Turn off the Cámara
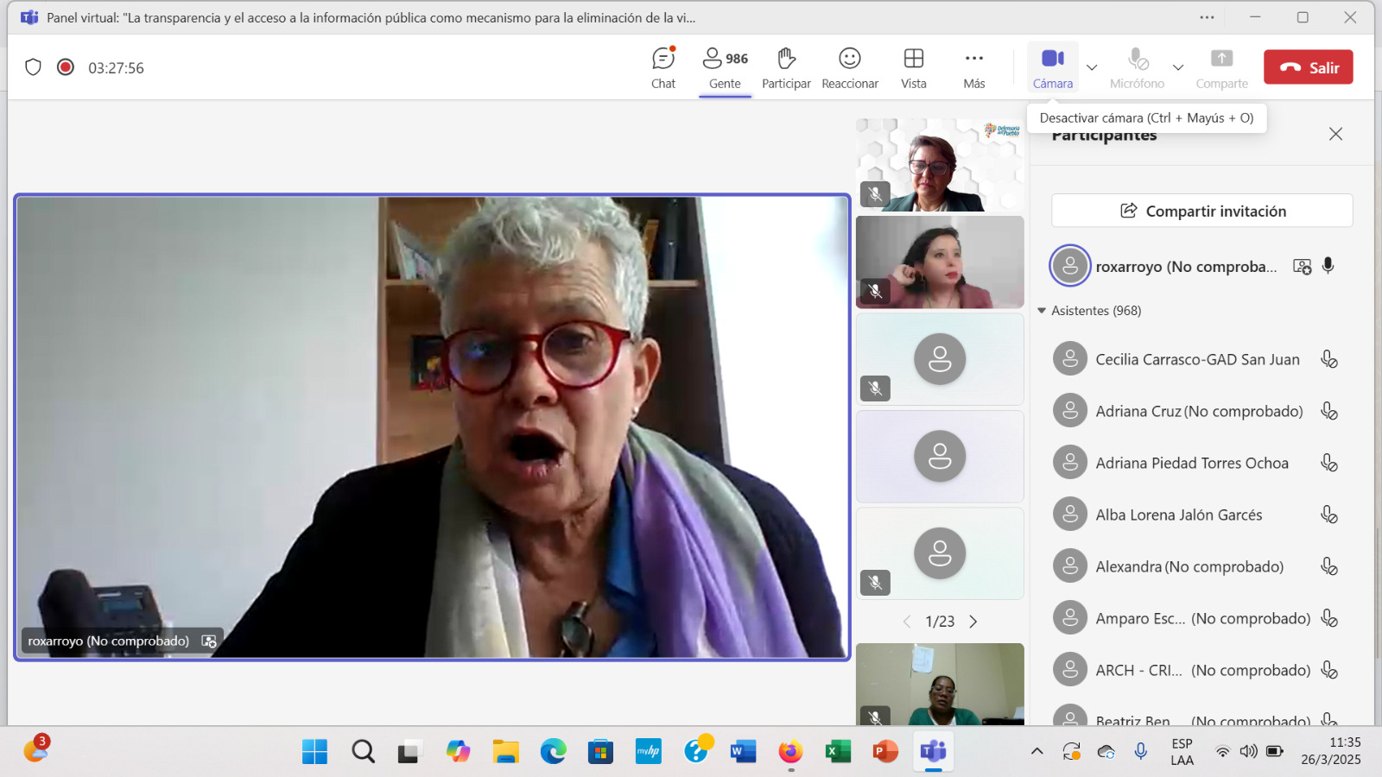 point(1052,67)
